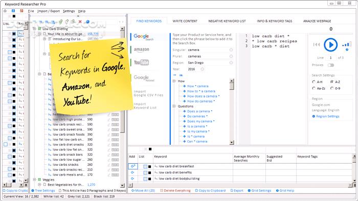Viewport: 358px width, 201px height.
Task: Open the Settings menu
Action: pyautogui.click(x=69, y=11)
